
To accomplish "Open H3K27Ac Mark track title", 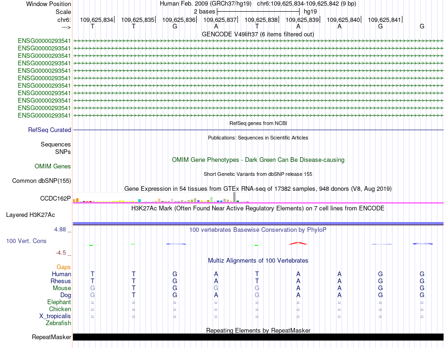I will pos(258,209).
